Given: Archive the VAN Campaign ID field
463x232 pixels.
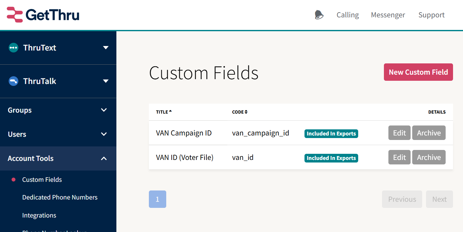Looking at the screenshot, I should pyautogui.click(x=429, y=133).
